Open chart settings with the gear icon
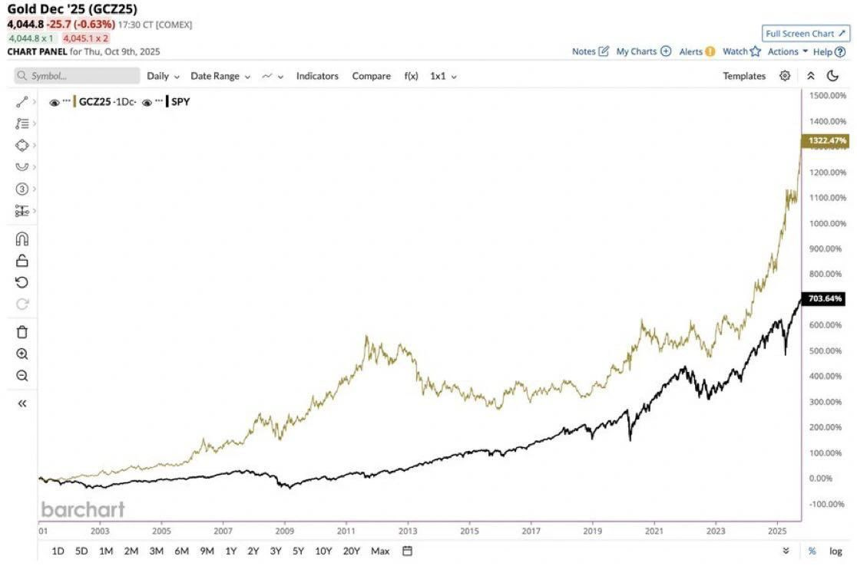Viewport: 857px width, 566px height. 785,76
